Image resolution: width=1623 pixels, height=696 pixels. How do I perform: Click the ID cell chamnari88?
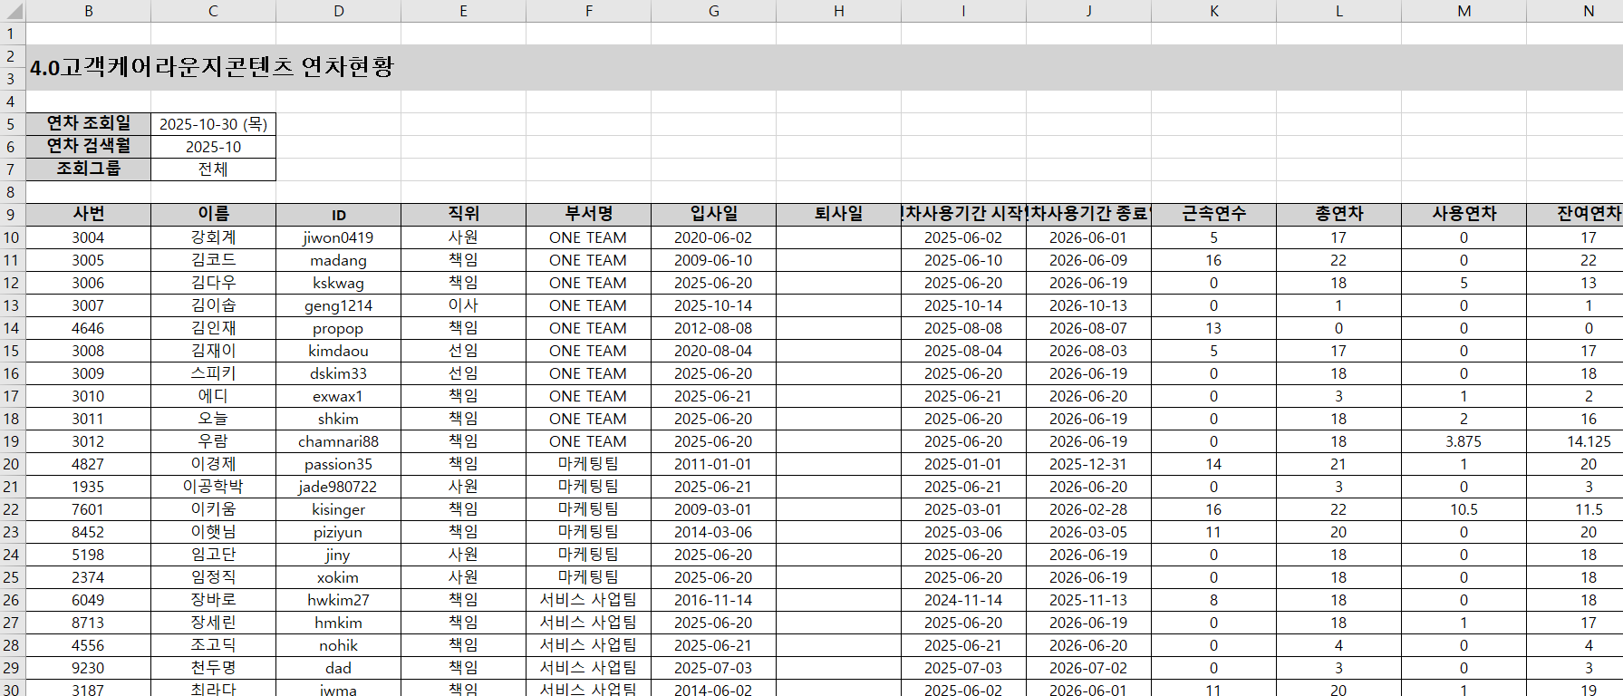(x=338, y=441)
